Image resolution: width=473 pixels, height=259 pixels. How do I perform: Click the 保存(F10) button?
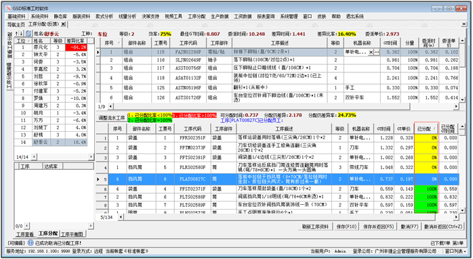point(346,227)
